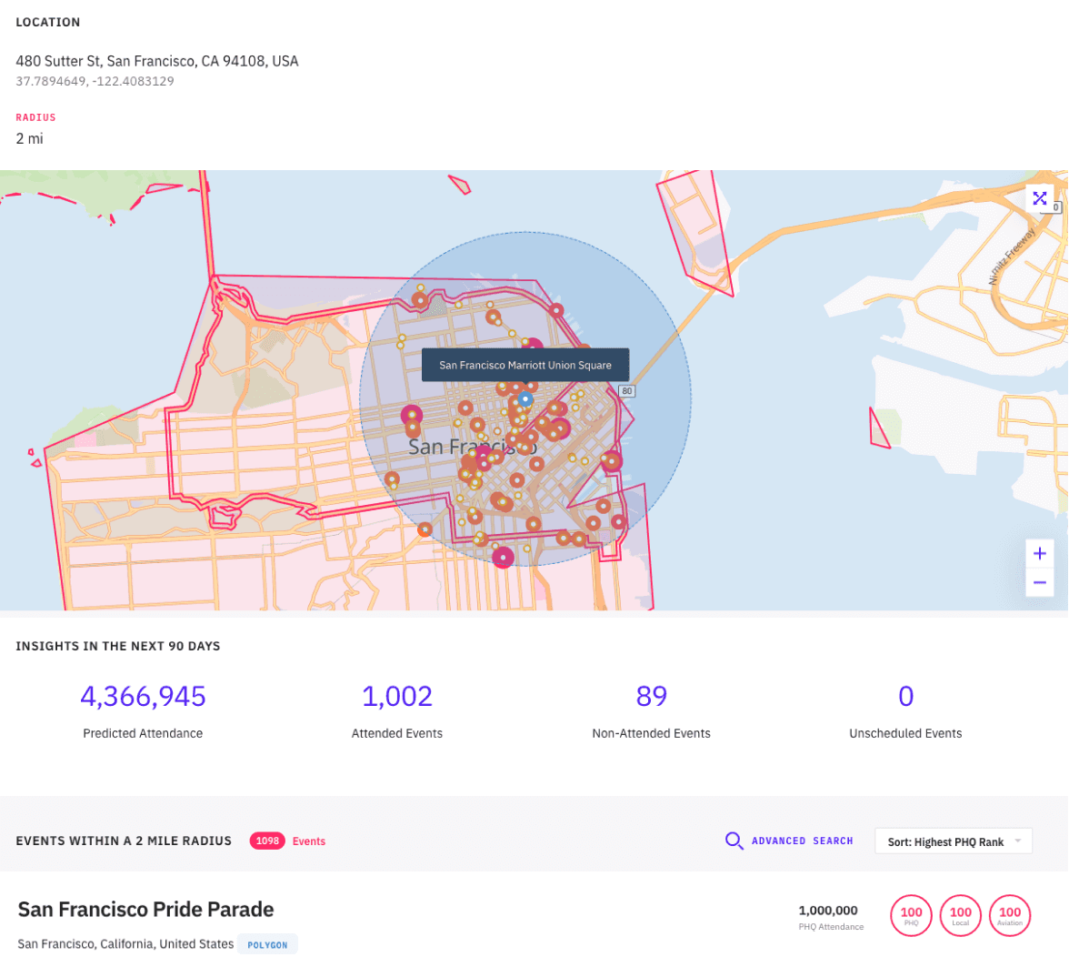Viewport: 1069px width, 957px height.
Task: Click the 4,366,945 Predicted Attendance number
Action: pyautogui.click(x=143, y=696)
